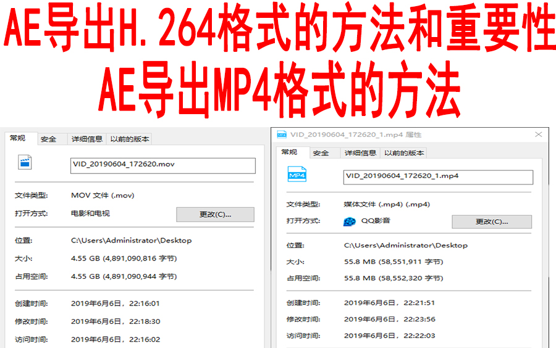556x348 pixels.
Task: Open 以前的版本 tab in MP4 properties window
Action: click(x=404, y=153)
